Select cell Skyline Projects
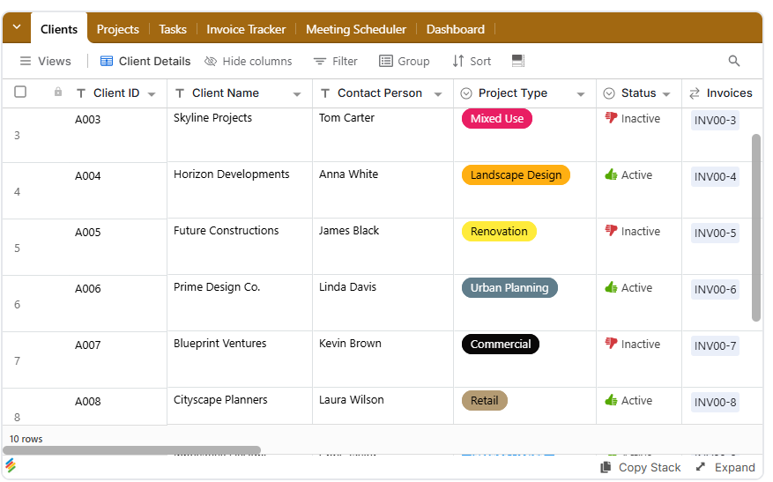The image size is (773, 482). 240,135
